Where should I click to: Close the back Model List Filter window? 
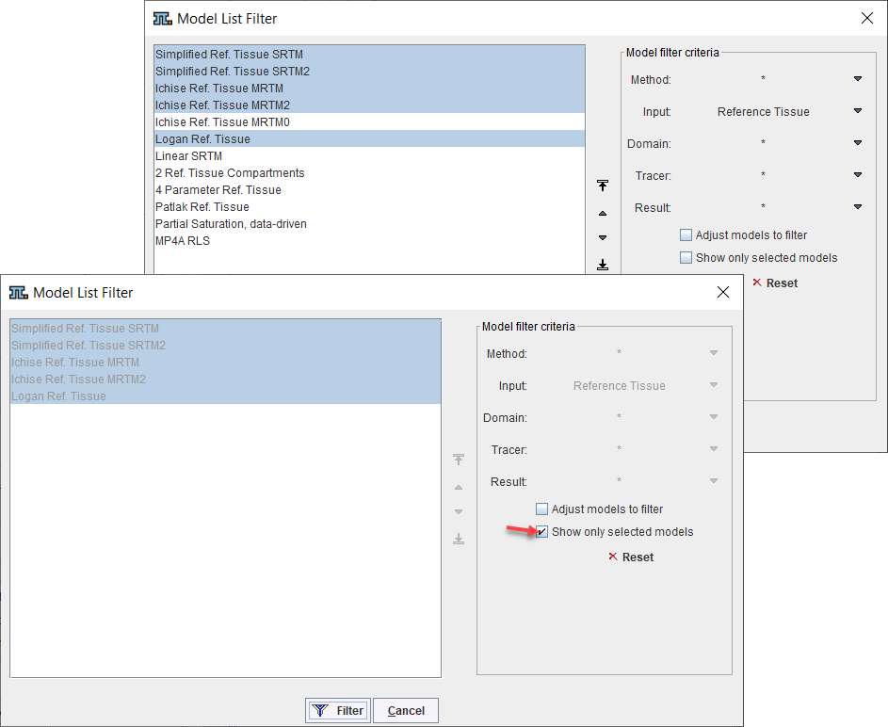pos(867,18)
